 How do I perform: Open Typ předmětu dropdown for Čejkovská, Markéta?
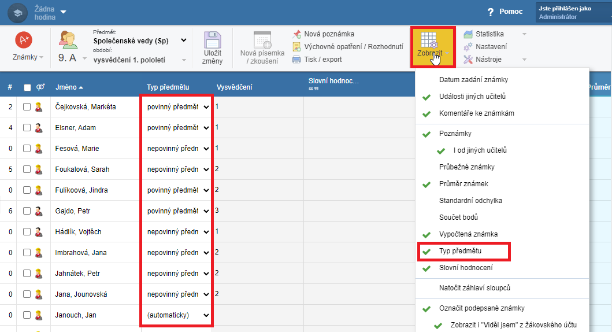coord(178,107)
